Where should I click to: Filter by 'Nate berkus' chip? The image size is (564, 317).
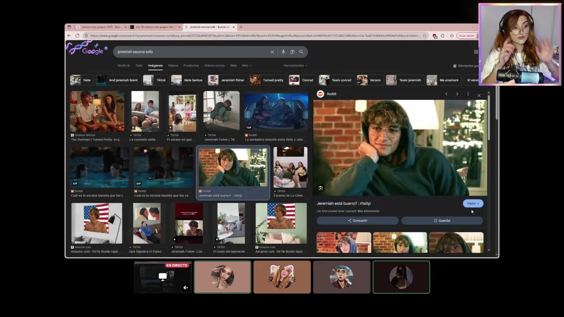[188, 80]
